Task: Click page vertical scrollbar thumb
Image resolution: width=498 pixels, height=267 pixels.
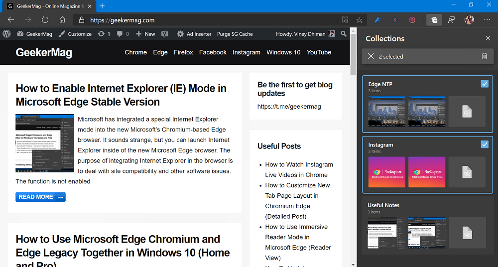Action: click(x=353, y=54)
